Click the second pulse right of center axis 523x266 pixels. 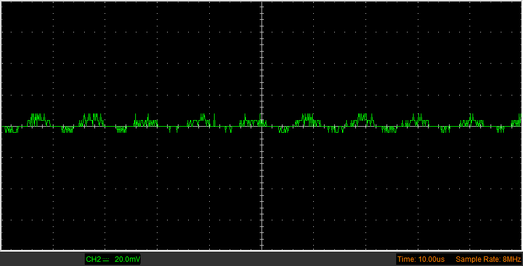(x=362, y=119)
